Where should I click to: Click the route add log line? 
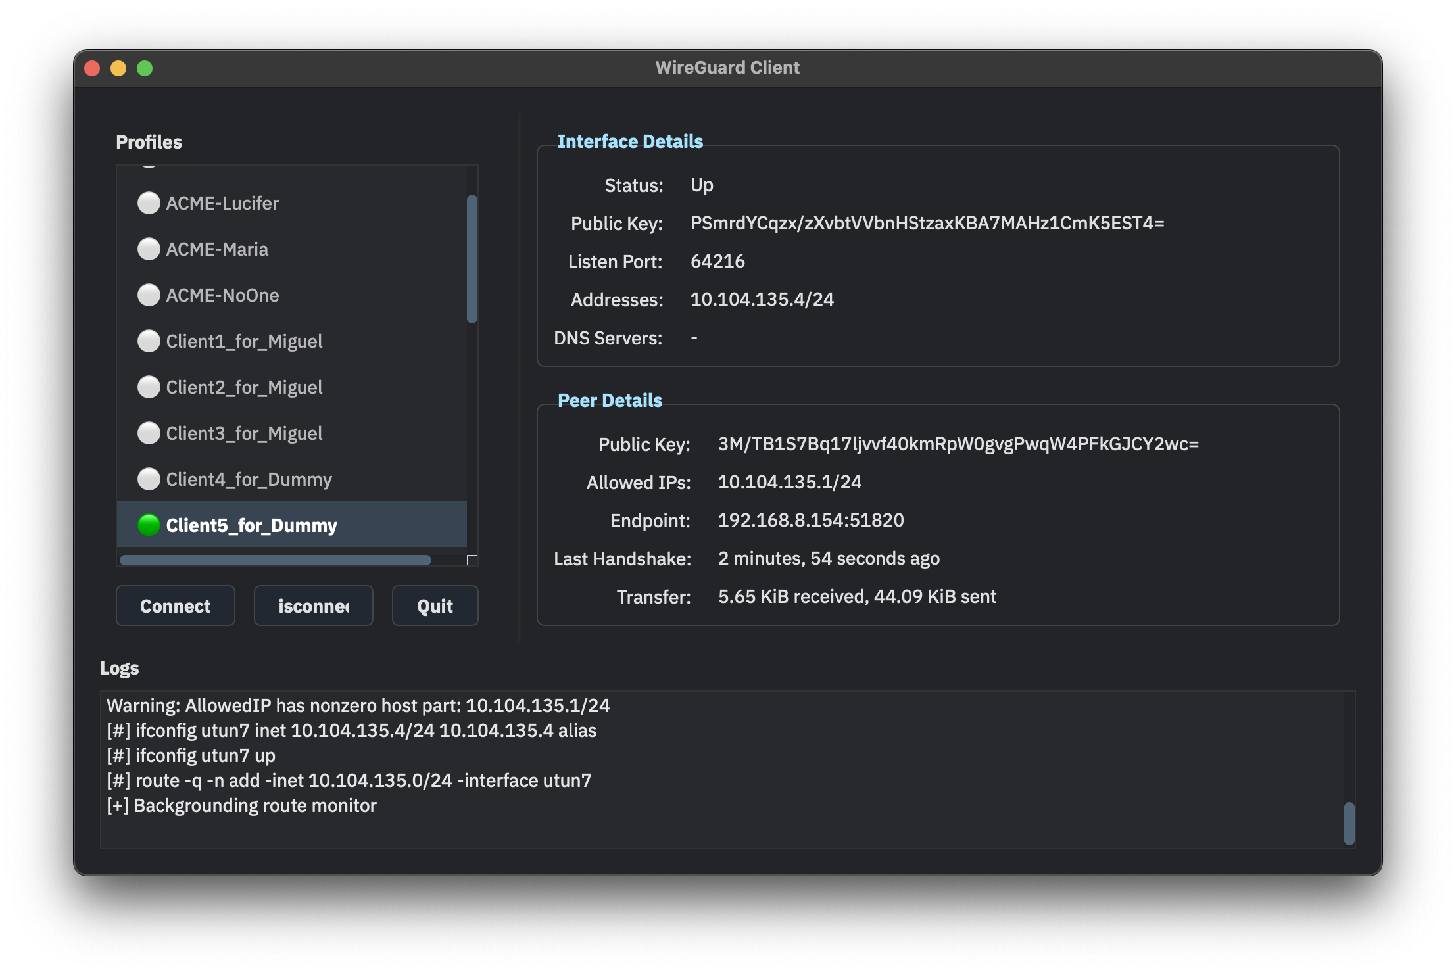tap(349, 780)
